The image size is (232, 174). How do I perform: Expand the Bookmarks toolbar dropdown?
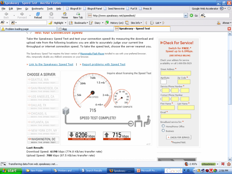click(x=87, y=23)
